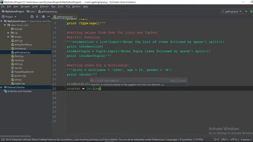Click the locate/scroll-from-source target icon
Viewport: 253px width, 142px height.
(x=32, y=17)
